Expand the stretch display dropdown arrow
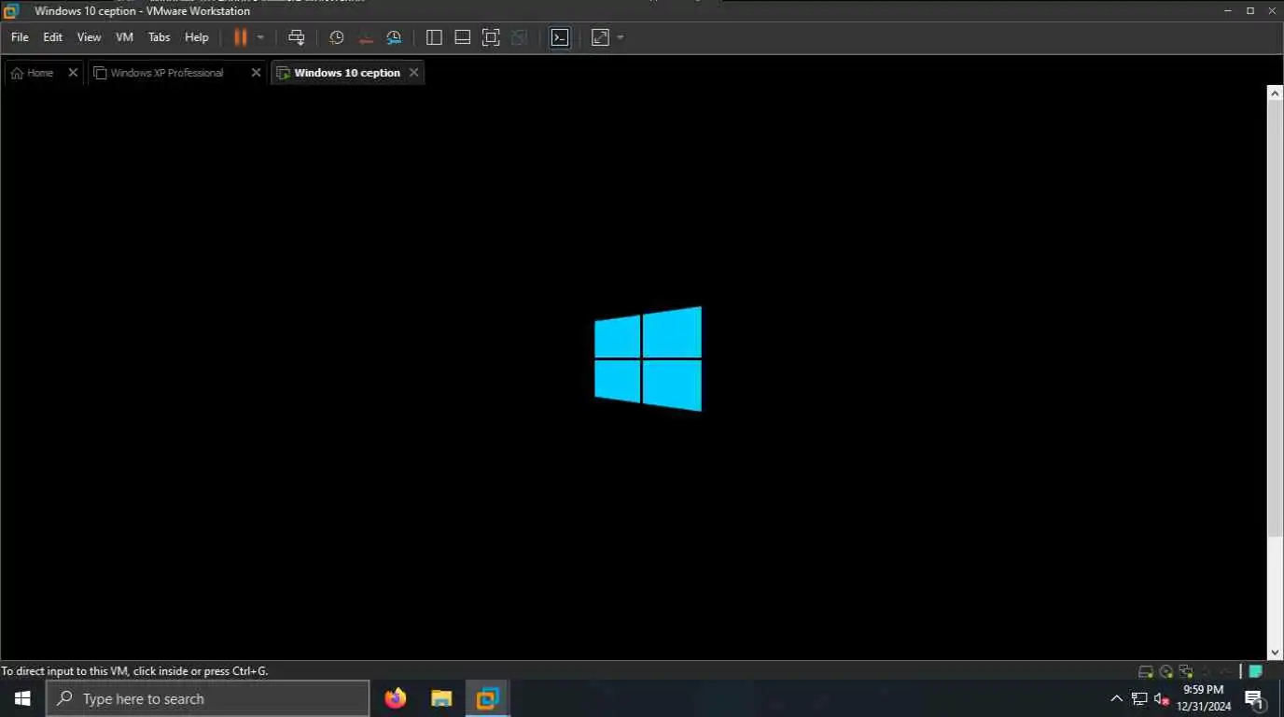Image resolution: width=1284 pixels, height=717 pixels. tap(621, 37)
